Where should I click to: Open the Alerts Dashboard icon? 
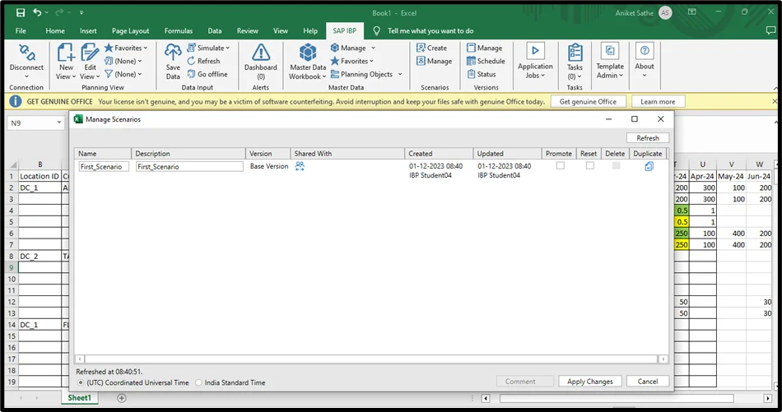[261, 53]
